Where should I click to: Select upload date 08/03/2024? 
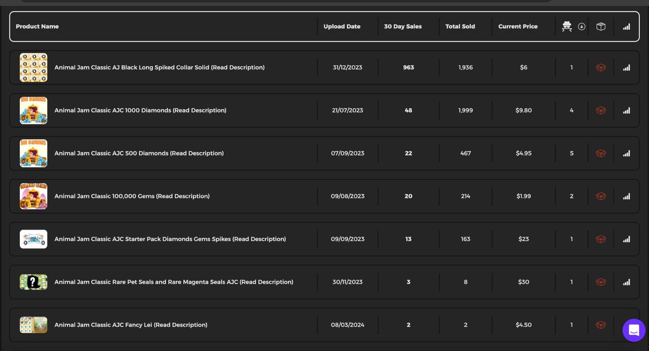[x=348, y=325]
